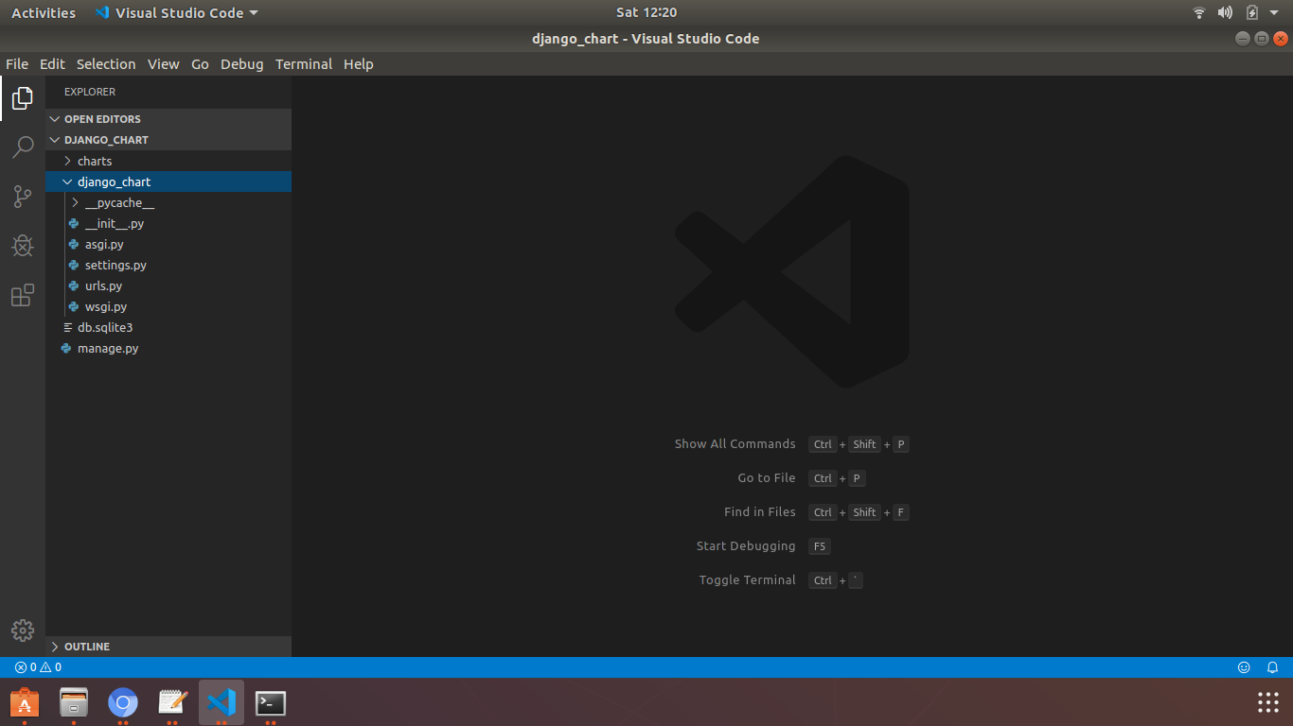Click Activities in the top bar
This screenshot has height=726, width=1293.
(44, 13)
